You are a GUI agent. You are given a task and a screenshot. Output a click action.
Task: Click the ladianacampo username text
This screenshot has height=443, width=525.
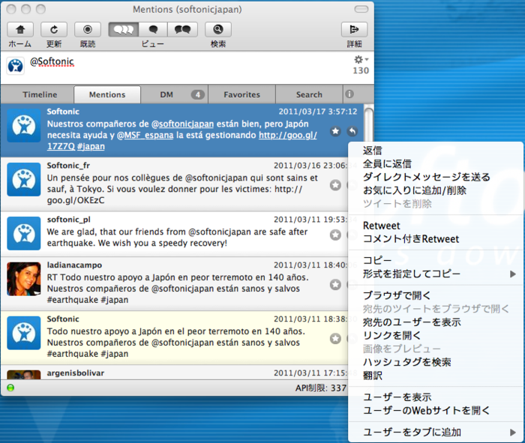(x=74, y=265)
